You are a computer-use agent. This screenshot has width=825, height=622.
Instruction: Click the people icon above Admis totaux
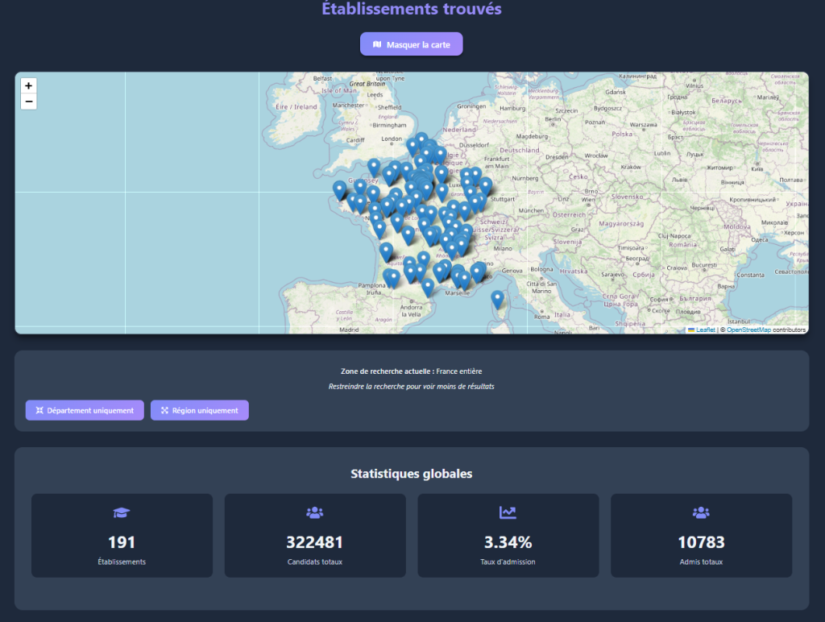click(x=701, y=512)
